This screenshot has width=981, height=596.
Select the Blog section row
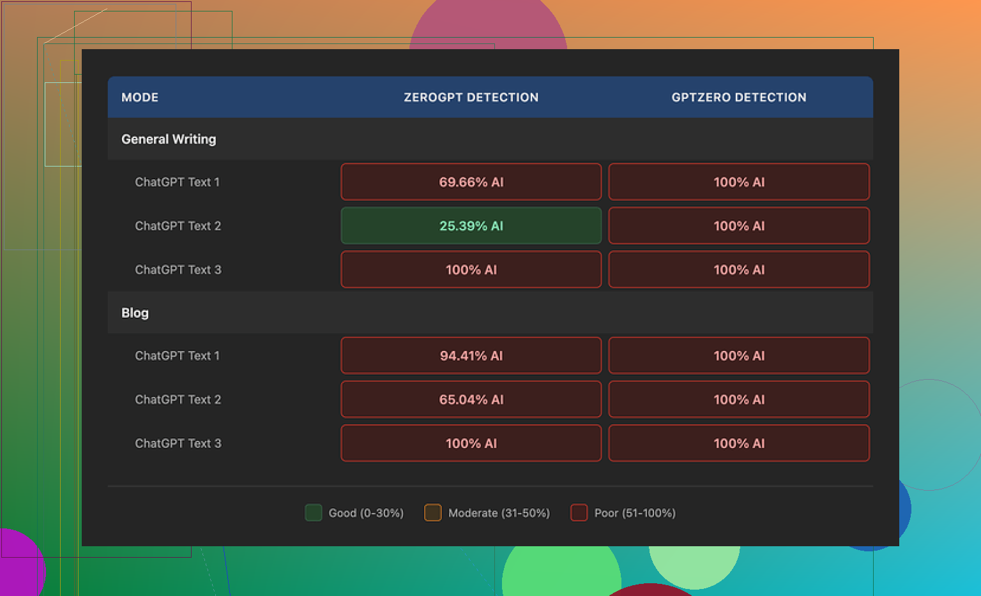pos(135,313)
